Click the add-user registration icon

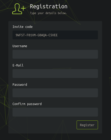click(x=19, y=9)
